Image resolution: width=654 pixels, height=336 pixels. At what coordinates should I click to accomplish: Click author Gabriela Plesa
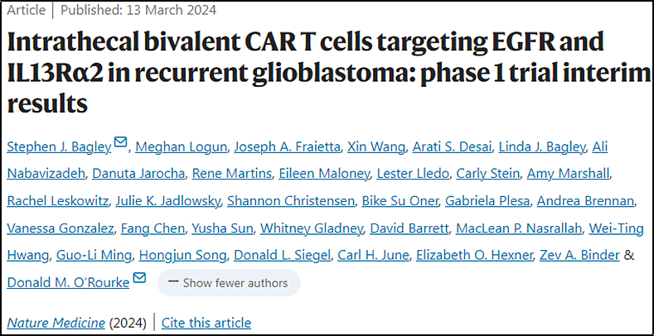tap(487, 201)
